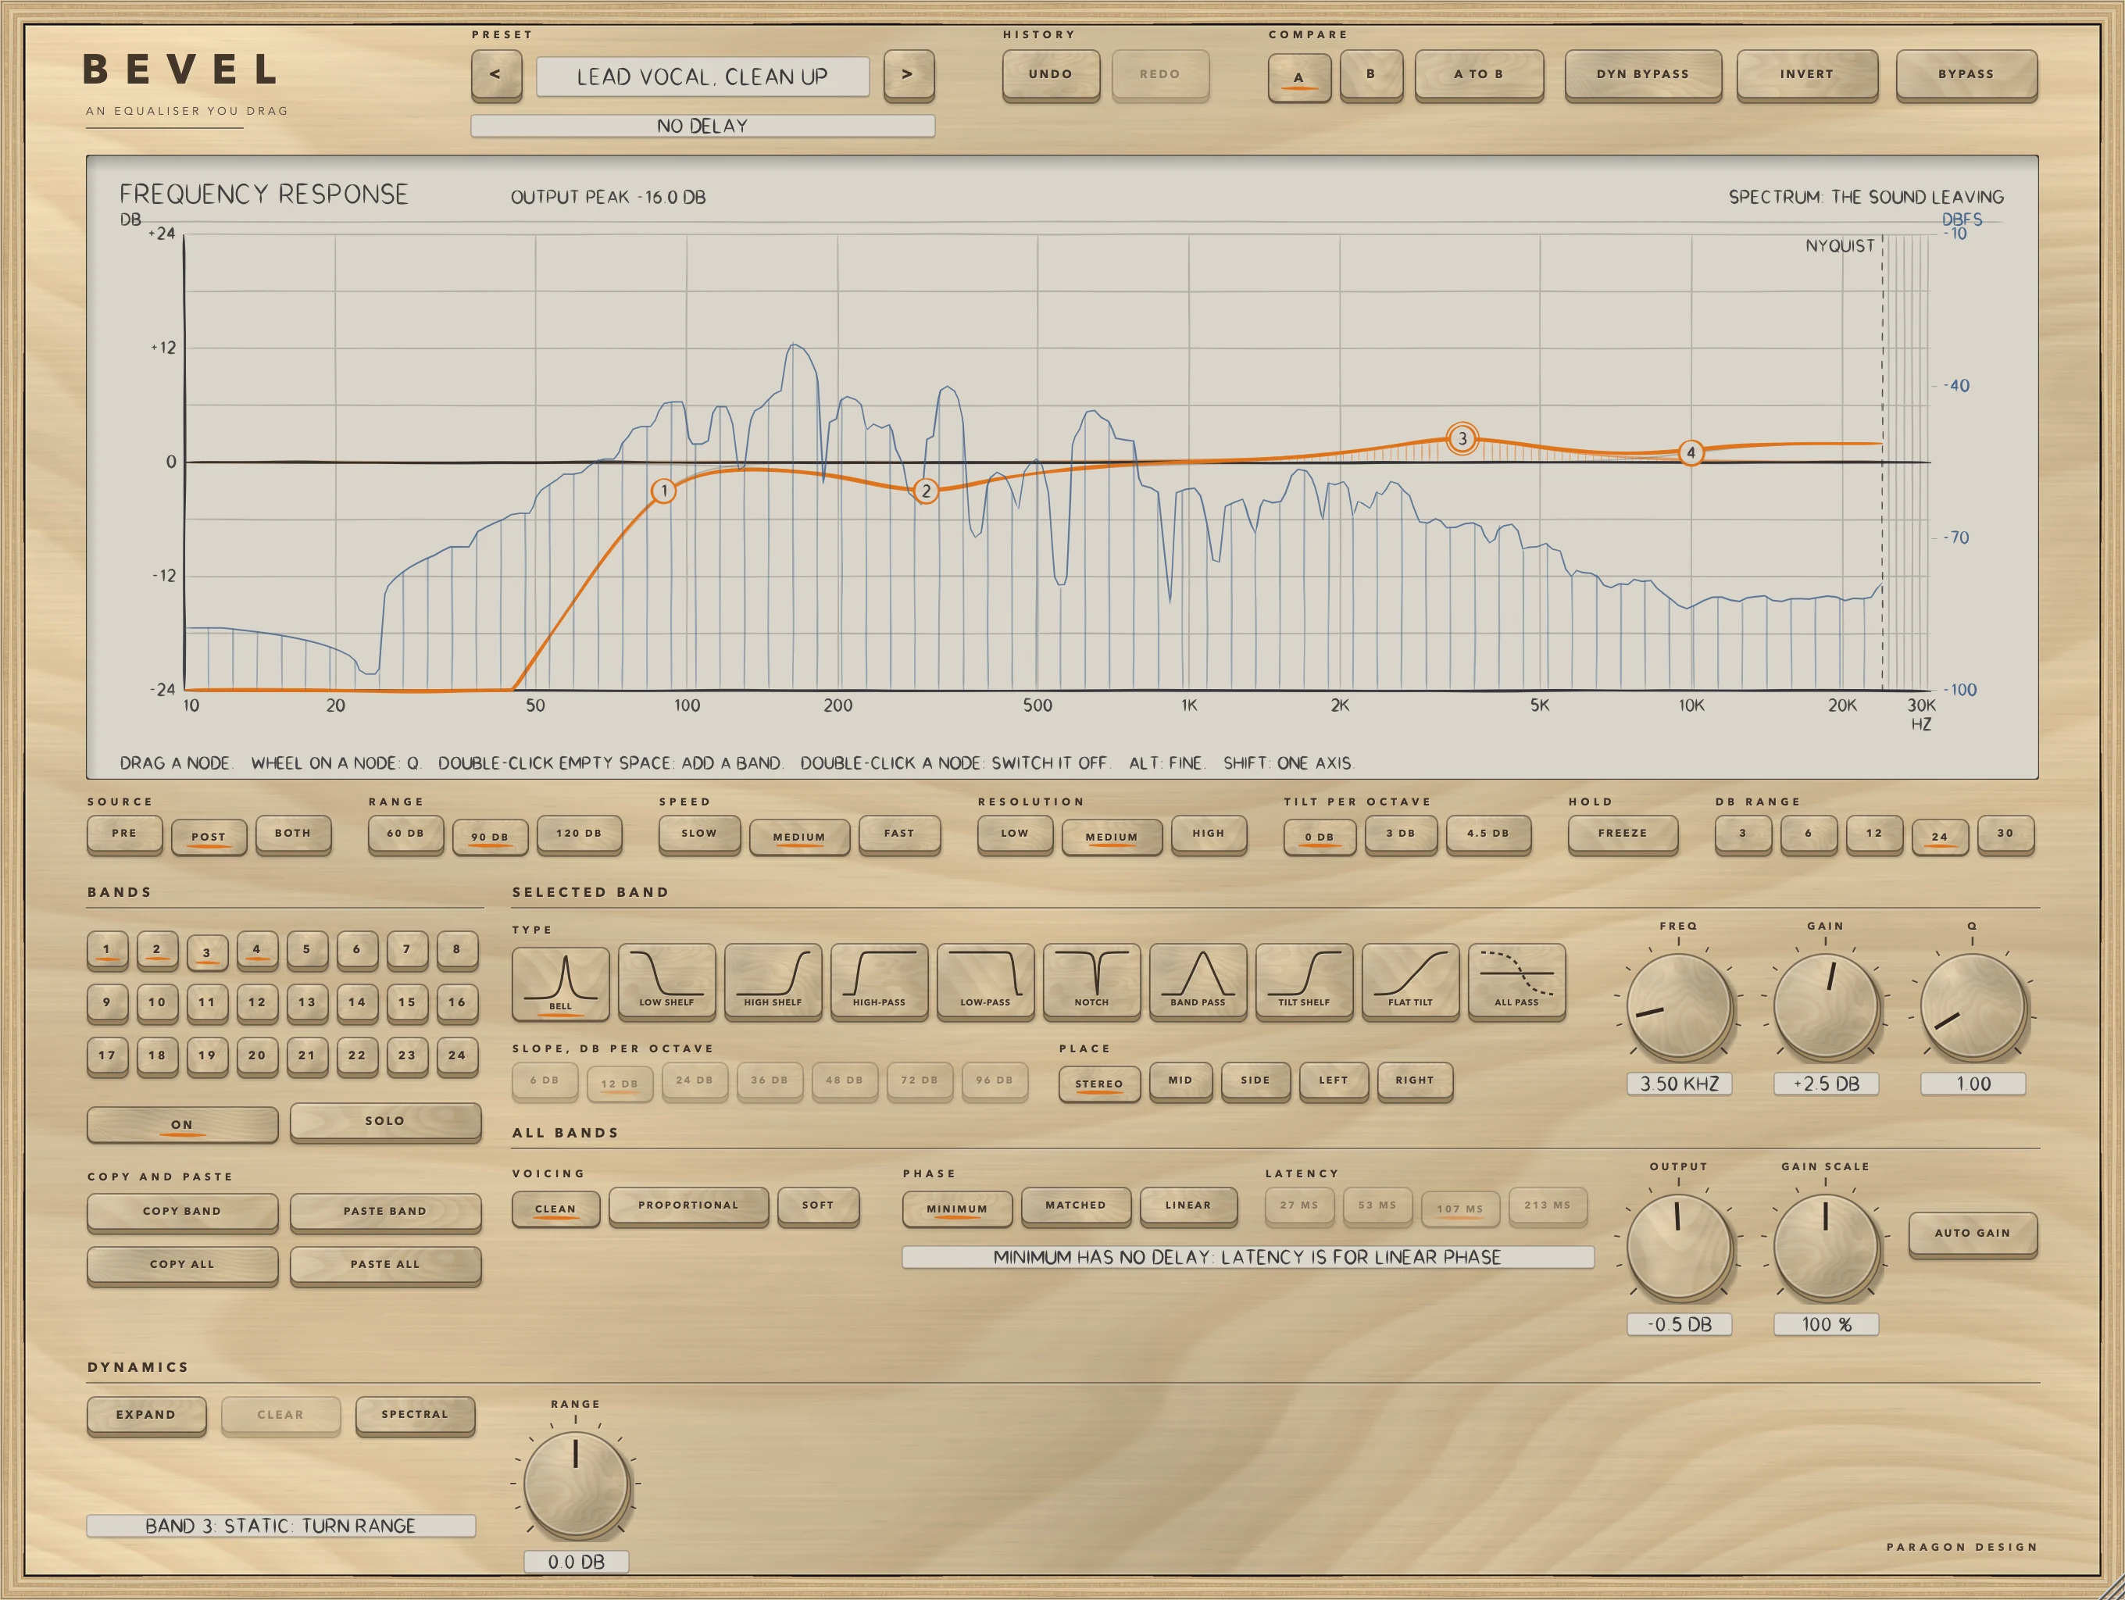This screenshot has height=1600, width=2125.
Task: Toggle DYN BYPASS
Action: point(1643,74)
